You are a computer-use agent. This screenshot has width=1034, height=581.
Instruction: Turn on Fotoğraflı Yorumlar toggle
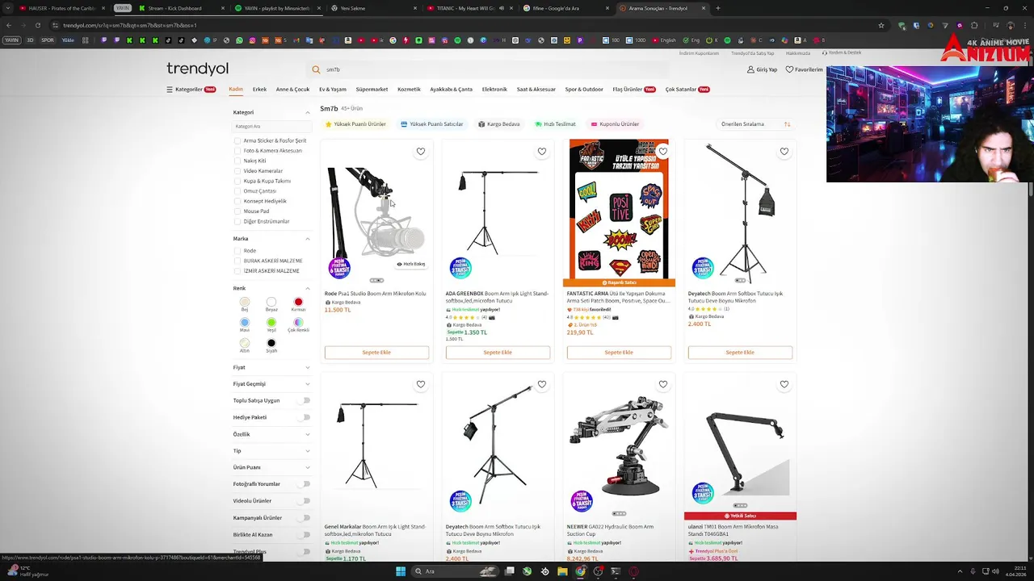[x=305, y=484]
